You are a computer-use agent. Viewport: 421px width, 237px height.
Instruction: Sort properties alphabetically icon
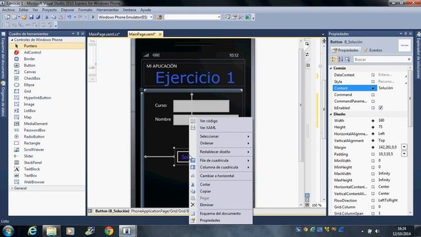coord(341,59)
